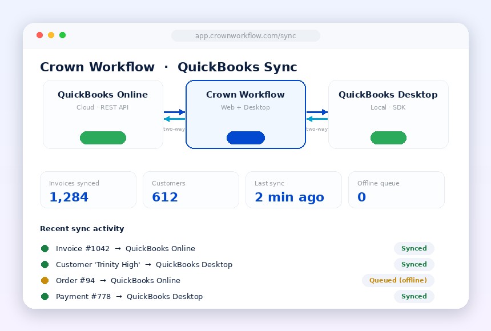Click the 'Web + Desktop' subtitle
Viewport: 491px width, 331px height.
pos(245,107)
